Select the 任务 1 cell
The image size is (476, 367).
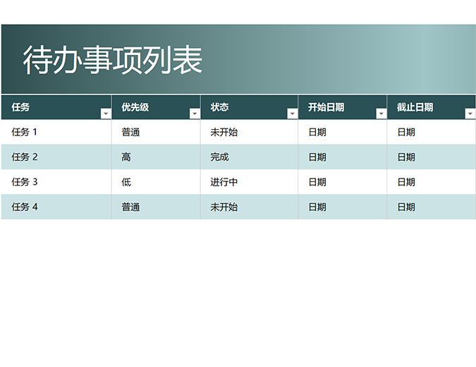click(56, 132)
